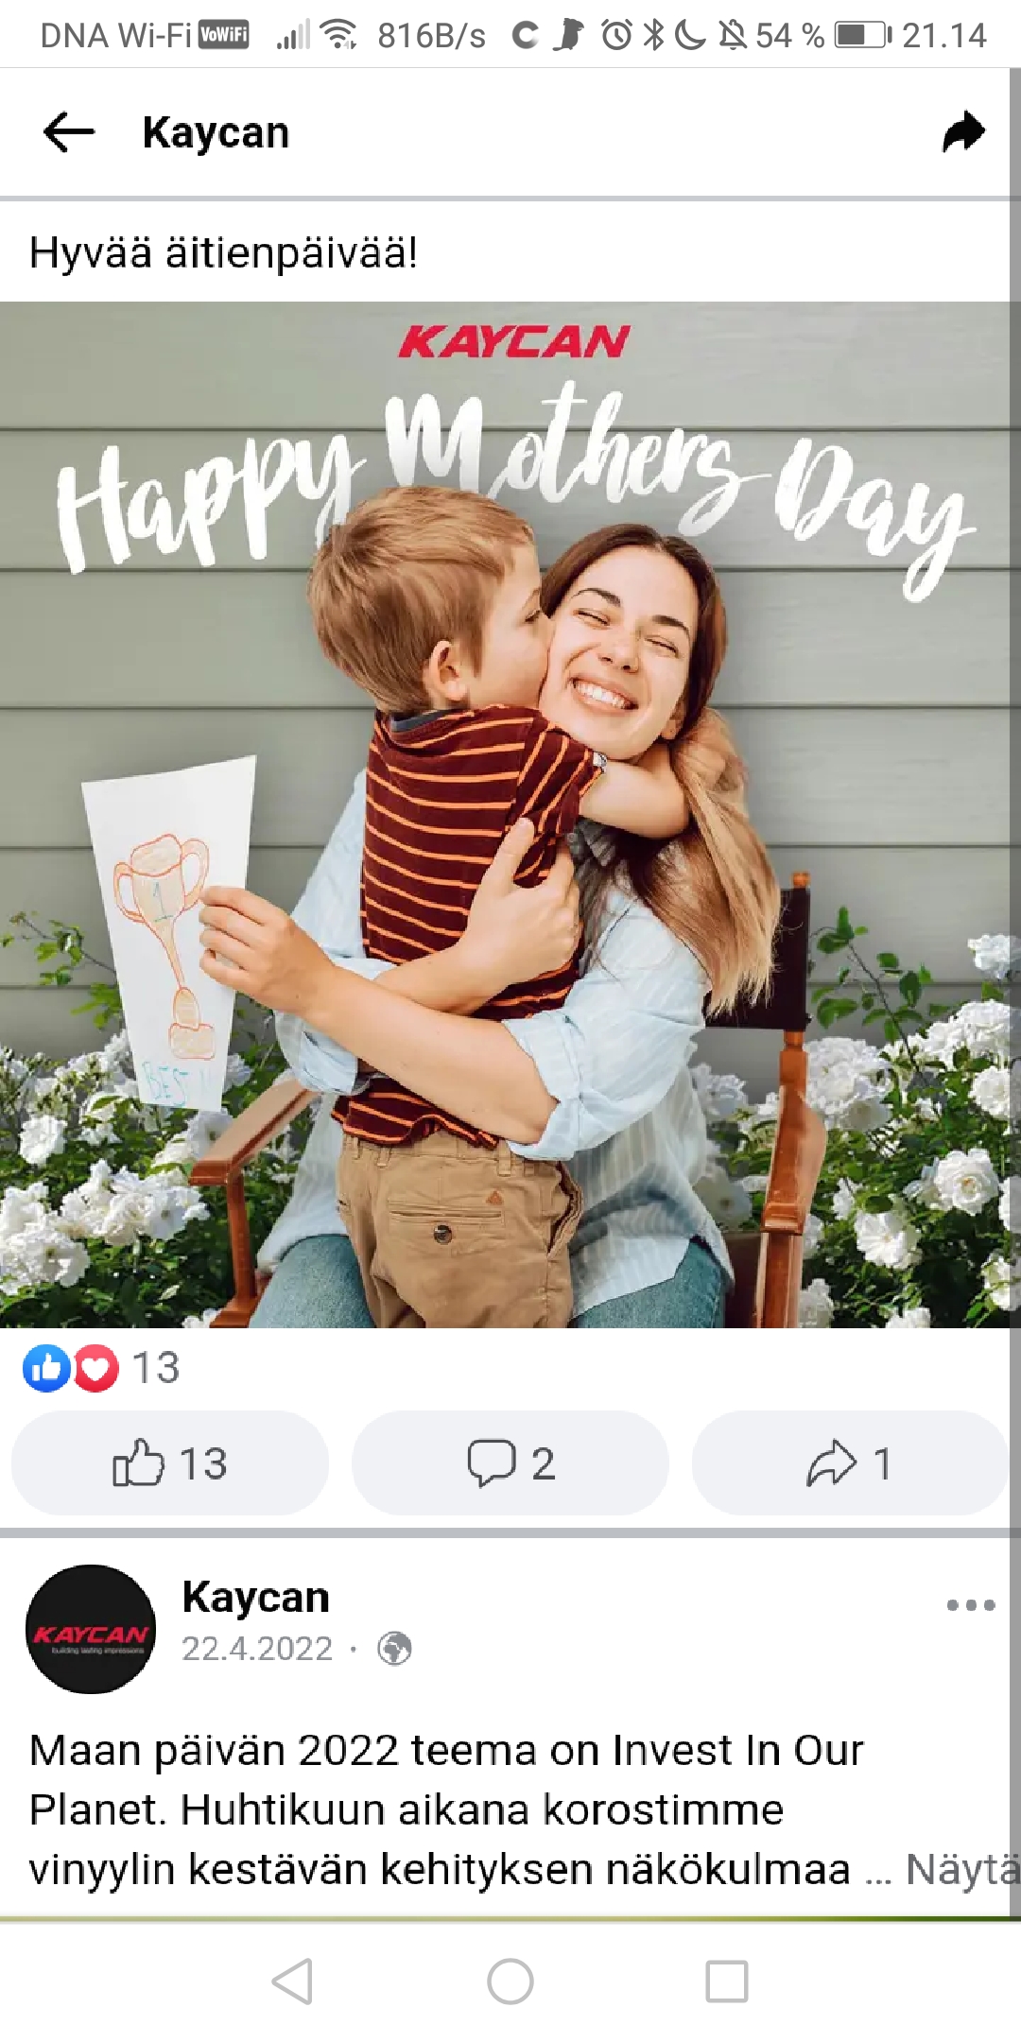Tap the share arrow in the header

[x=964, y=131]
